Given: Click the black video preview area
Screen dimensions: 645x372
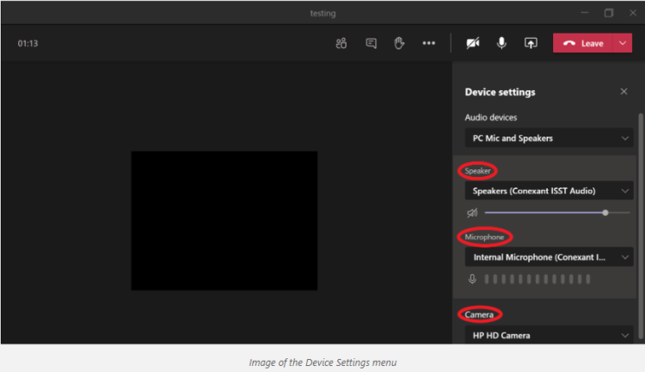Looking at the screenshot, I should tap(224, 220).
